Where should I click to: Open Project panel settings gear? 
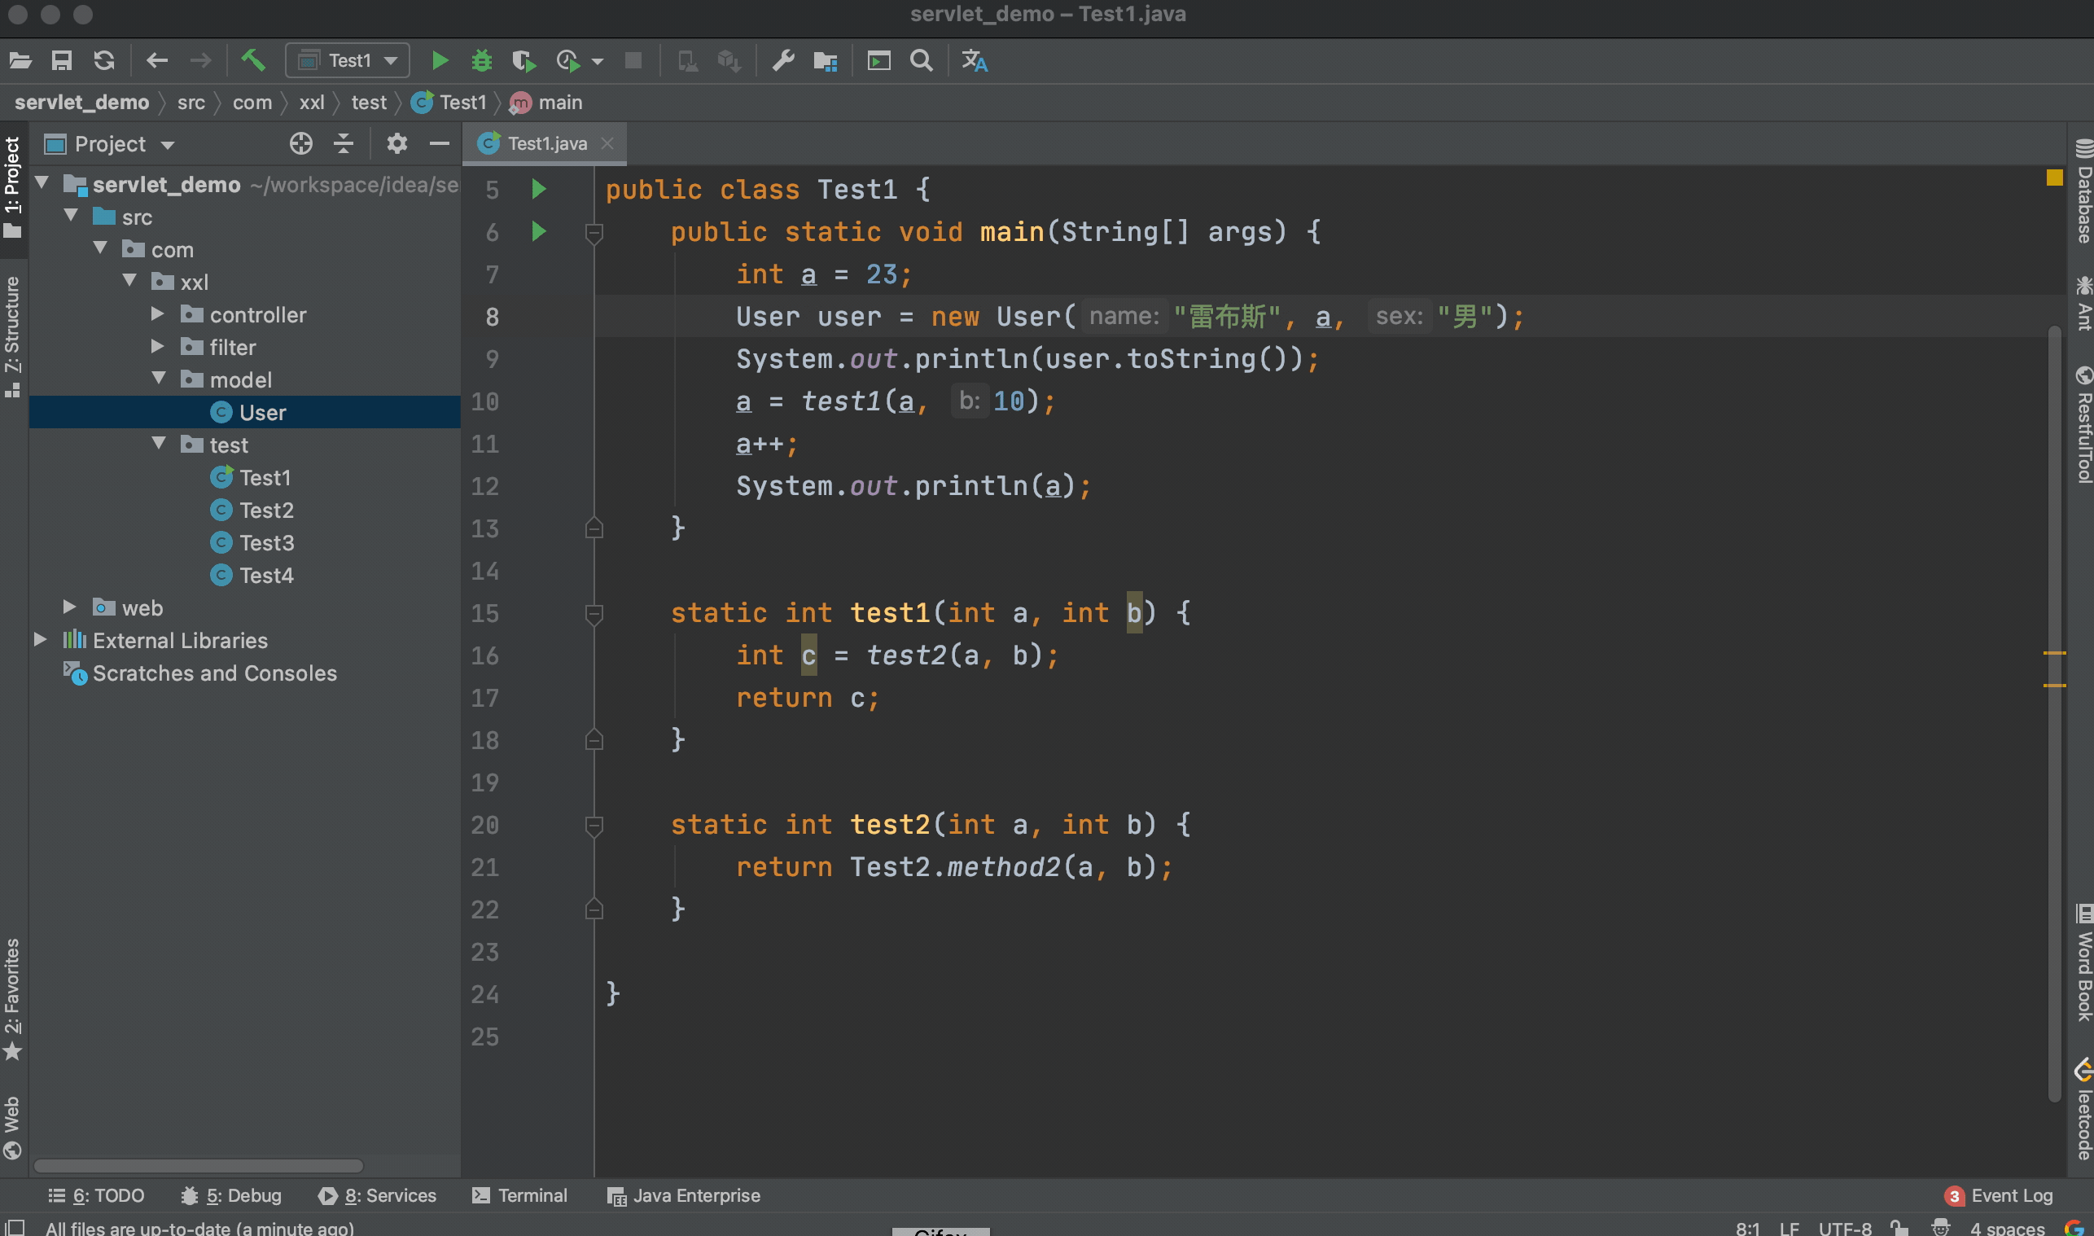396,143
